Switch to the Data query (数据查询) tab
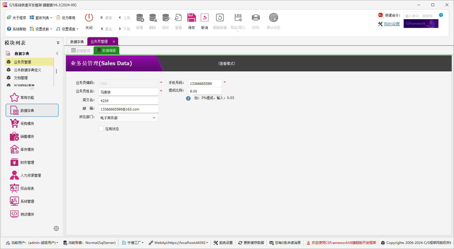 tap(81, 51)
